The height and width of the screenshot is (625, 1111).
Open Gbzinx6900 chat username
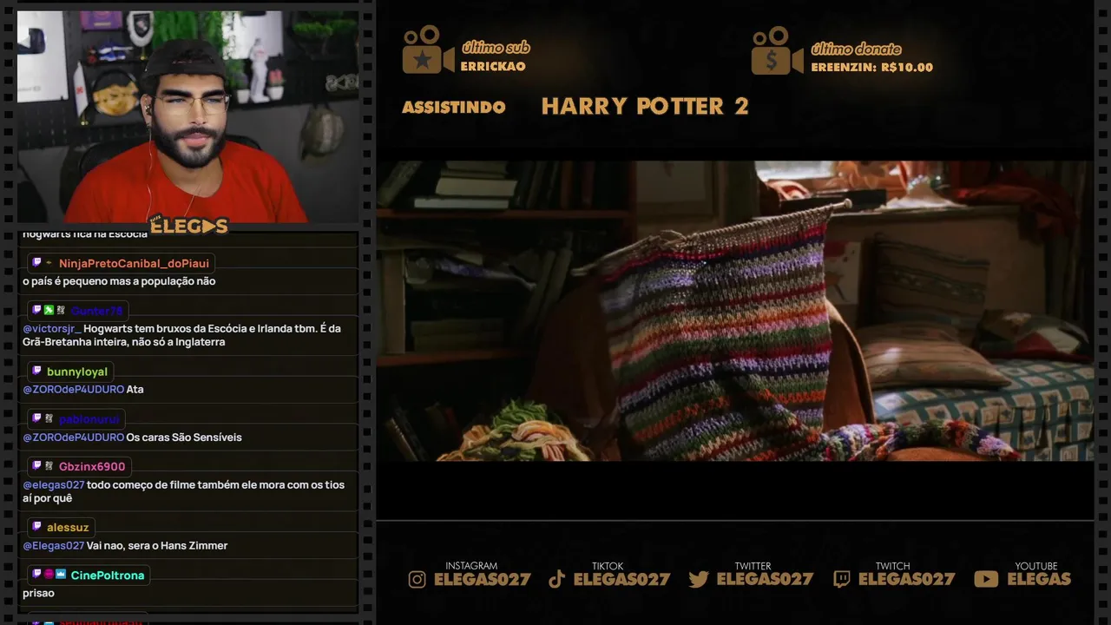point(92,466)
